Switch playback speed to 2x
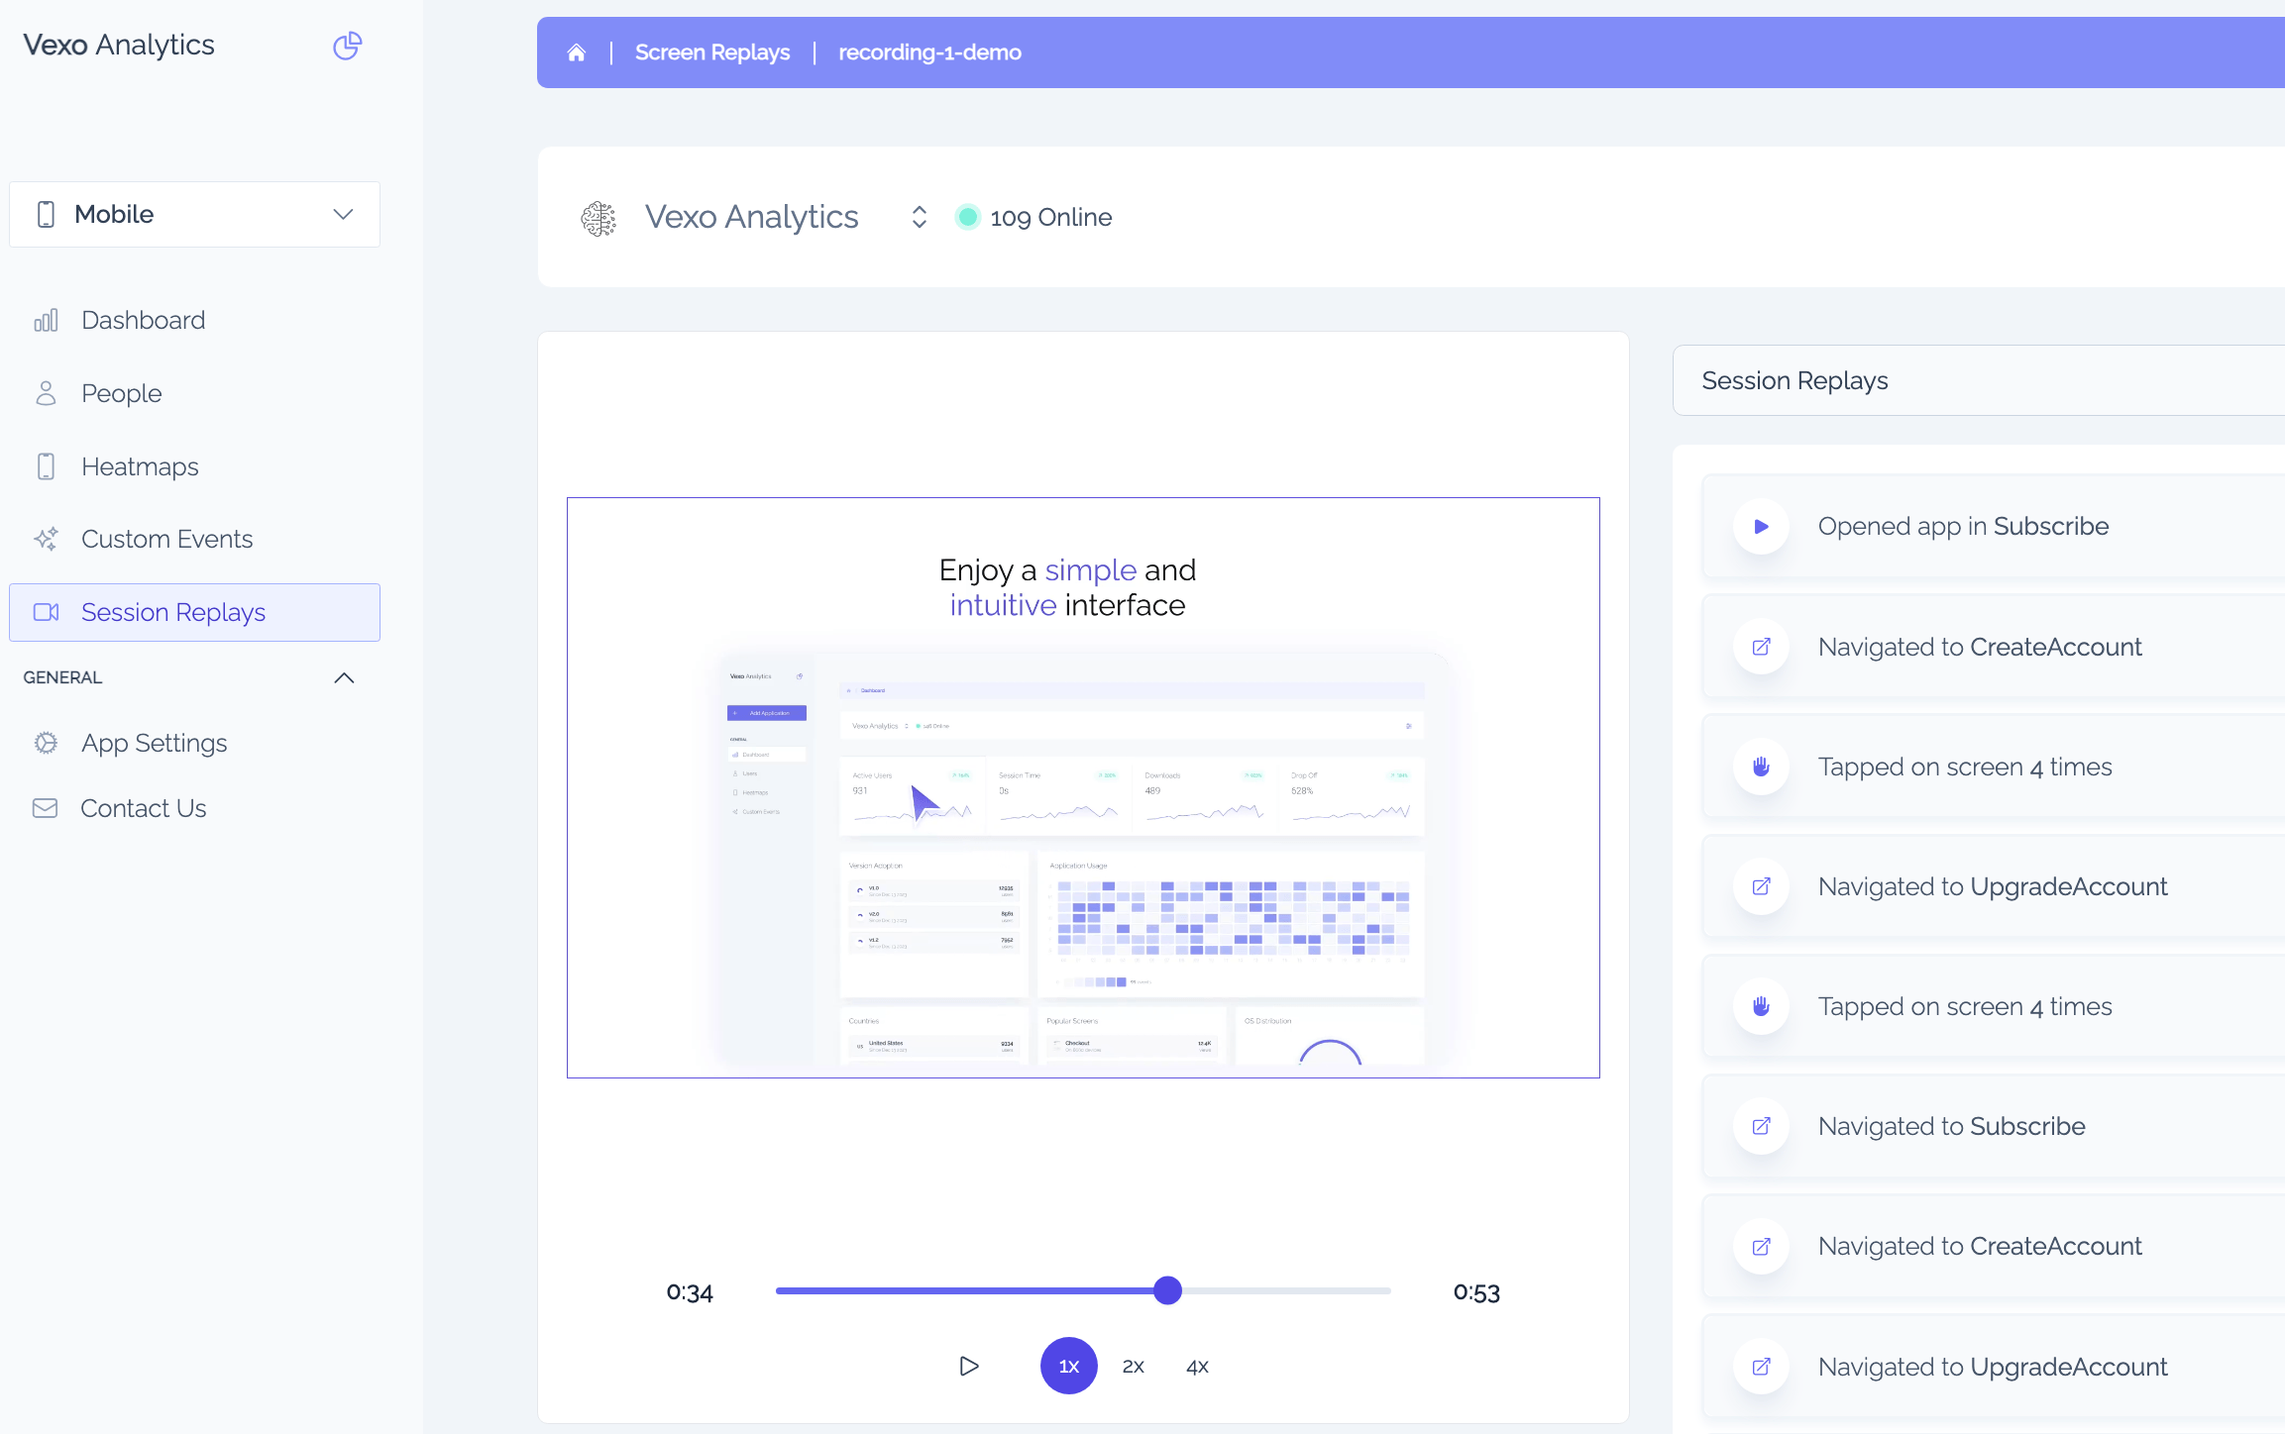 [x=1134, y=1367]
